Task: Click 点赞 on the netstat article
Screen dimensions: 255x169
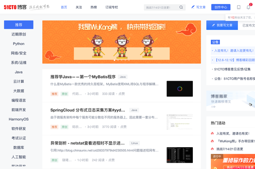Action: (112, 160)
